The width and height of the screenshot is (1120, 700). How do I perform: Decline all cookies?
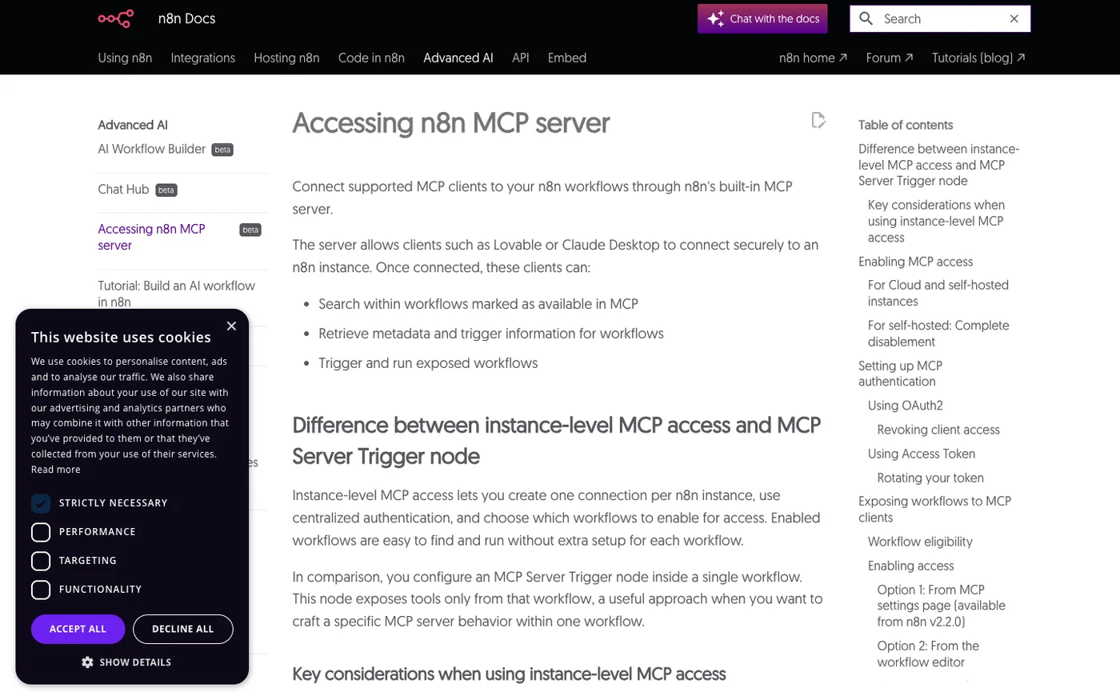(x=182, y=629)
